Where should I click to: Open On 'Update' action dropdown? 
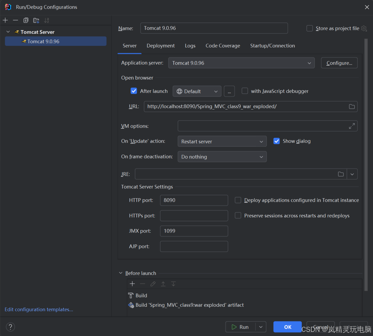[222, 141]
